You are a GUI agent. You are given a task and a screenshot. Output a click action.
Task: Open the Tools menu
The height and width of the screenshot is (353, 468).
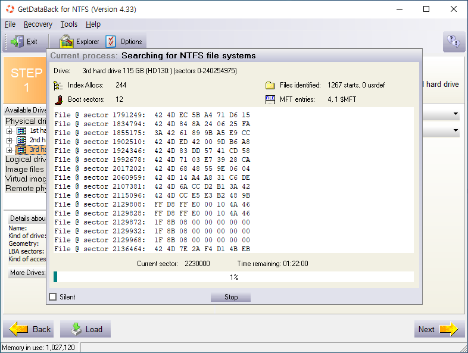pyautogui.click(x=69, y=24)
